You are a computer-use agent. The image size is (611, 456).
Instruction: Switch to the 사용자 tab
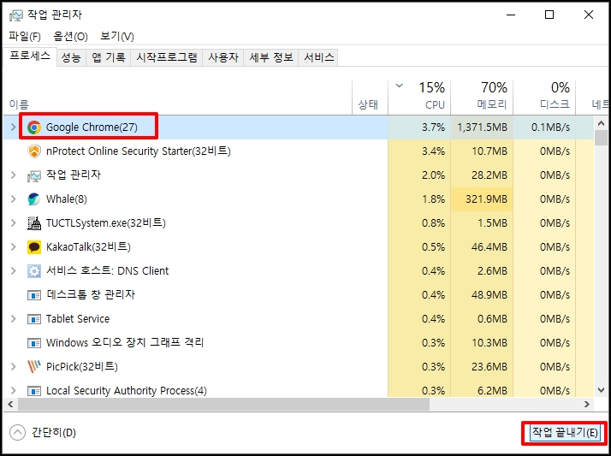pyautogui.click(x=223, y=57)
